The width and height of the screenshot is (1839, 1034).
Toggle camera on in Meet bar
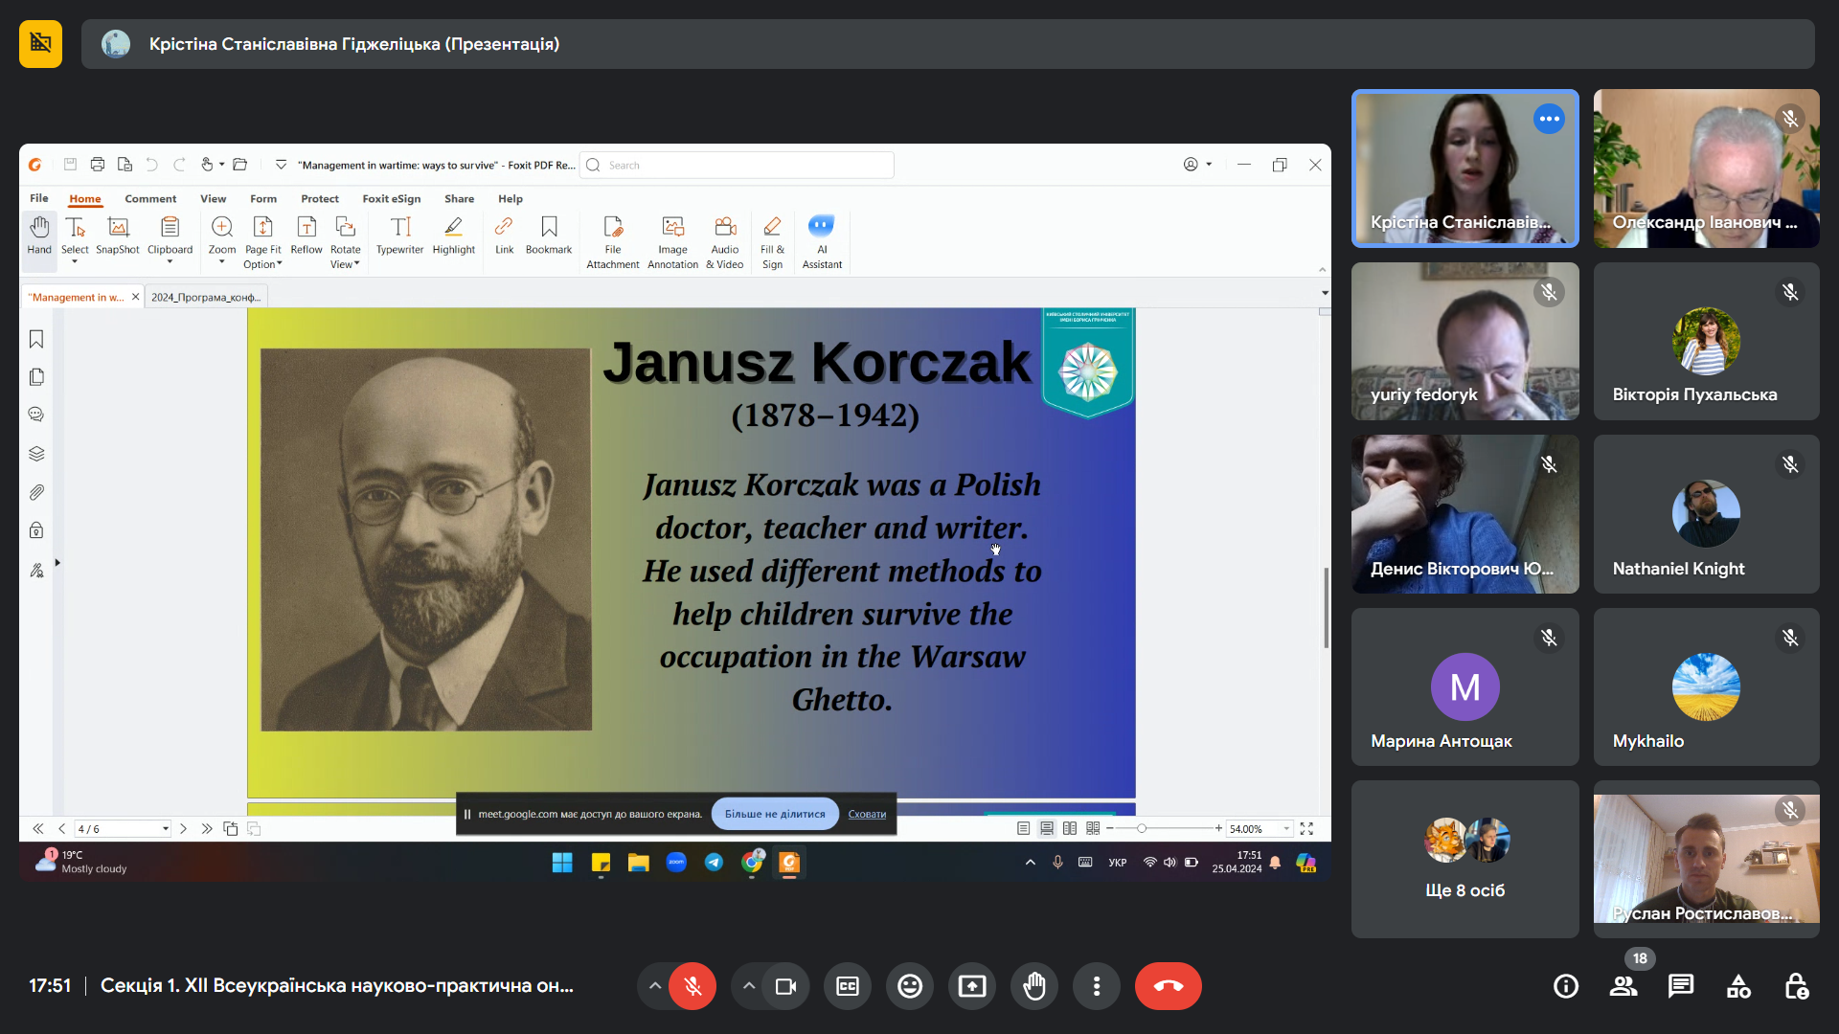(785, 986)
